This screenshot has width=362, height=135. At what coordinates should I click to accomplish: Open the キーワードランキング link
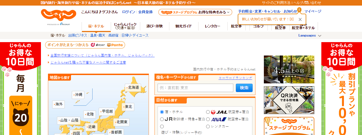click(x=235, y=78)
